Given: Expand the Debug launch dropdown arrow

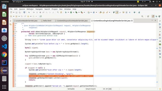Looking at the screenshot, I should pyautogui.click(x=68, y=12).
